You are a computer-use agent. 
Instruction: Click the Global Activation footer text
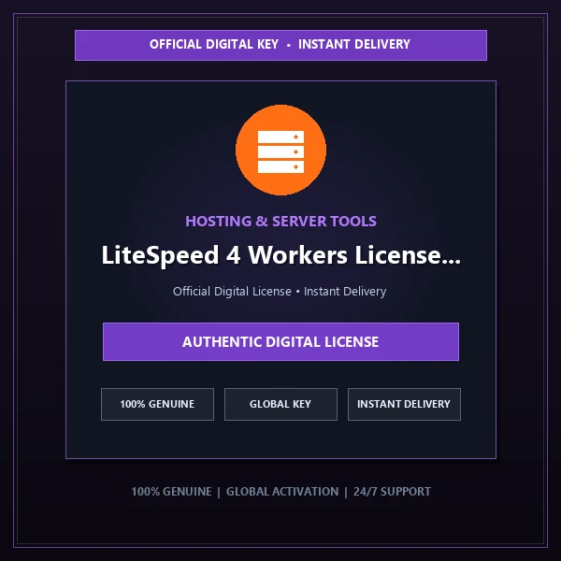click(282, 492)
